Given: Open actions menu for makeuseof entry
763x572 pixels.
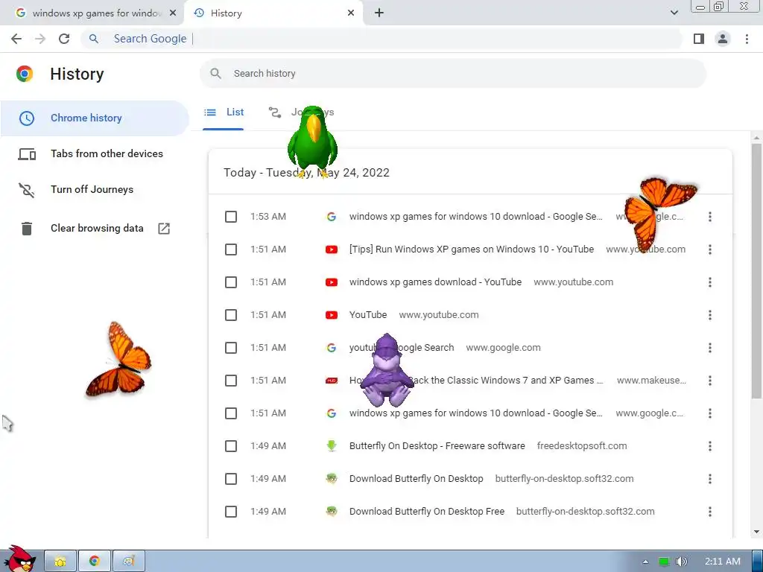Looking at the screenshot, I should (x=710, y=381).
